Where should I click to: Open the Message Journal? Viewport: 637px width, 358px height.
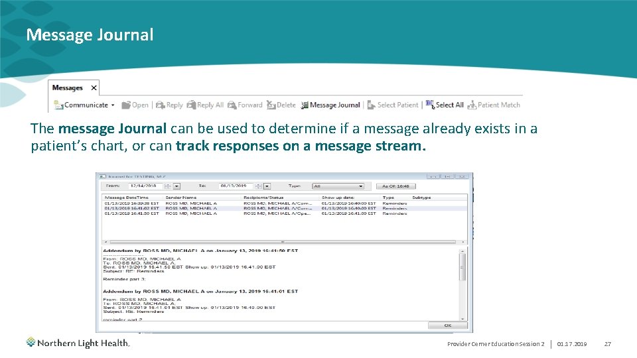click(330, 105)
